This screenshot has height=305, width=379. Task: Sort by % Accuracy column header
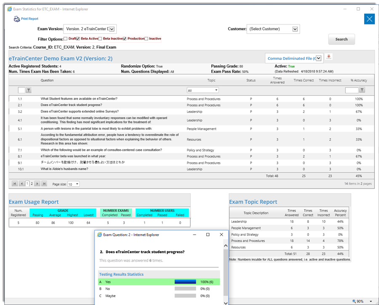[x=359, y=80]
